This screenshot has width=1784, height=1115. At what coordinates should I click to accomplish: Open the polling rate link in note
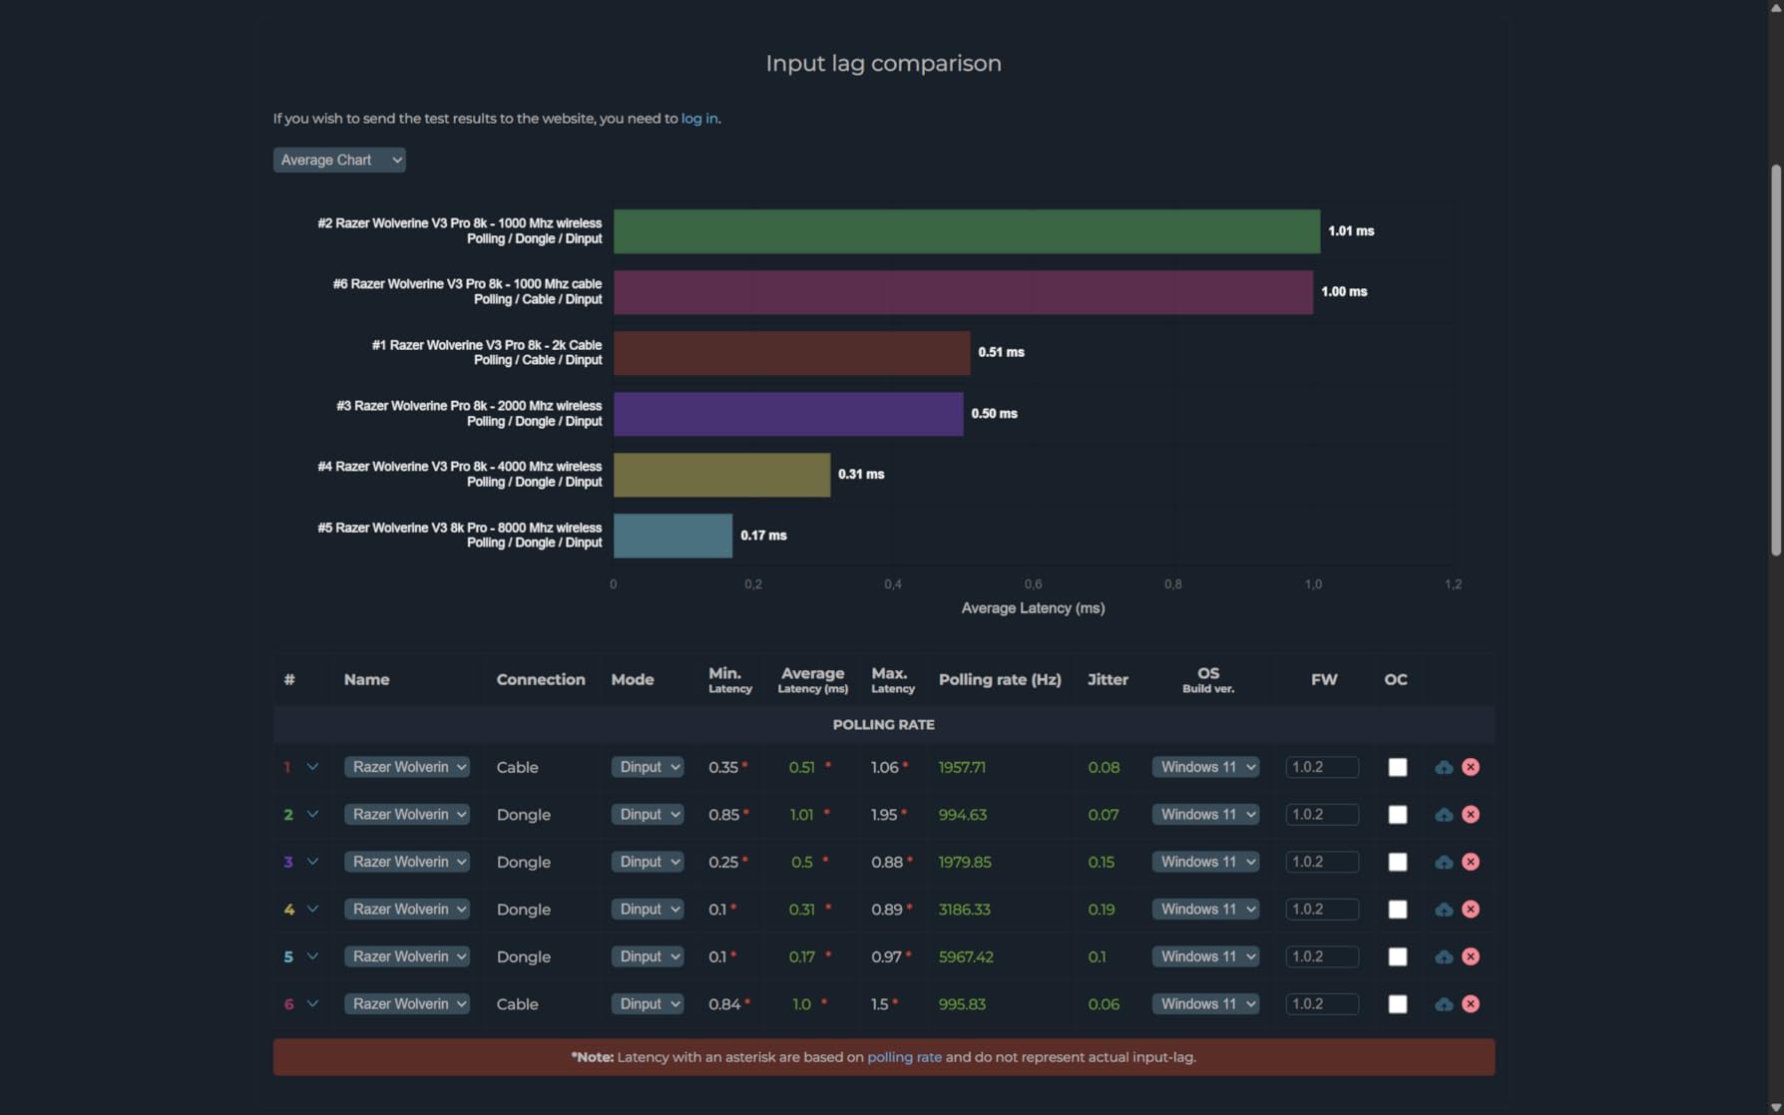(904, 1057)
